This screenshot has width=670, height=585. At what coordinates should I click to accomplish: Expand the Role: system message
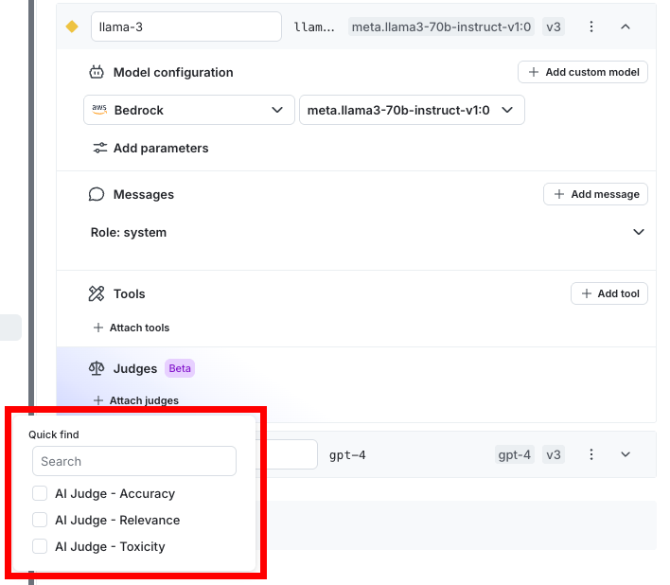pyautogui.click(x=639, y=232)
